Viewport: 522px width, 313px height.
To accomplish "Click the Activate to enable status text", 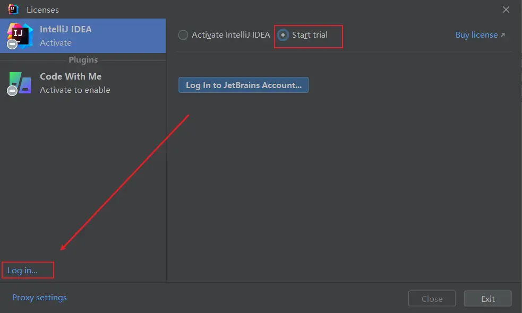I will 75,90.
